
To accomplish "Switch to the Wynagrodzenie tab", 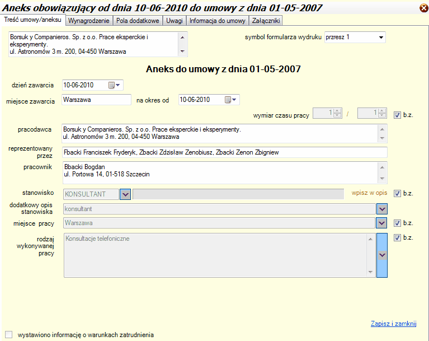I will (x=89, y=21).
